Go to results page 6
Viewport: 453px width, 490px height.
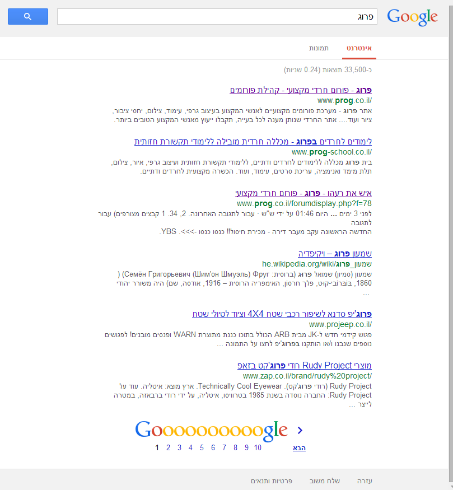pos(213,448)
